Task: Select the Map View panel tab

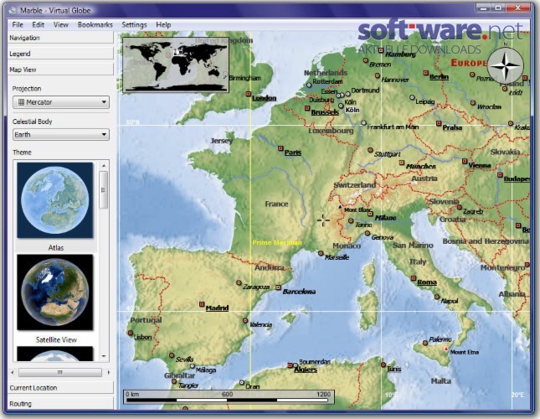Action: point(60,70)
